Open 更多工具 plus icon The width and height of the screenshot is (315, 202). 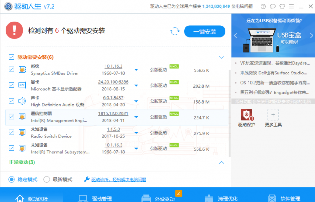point(273,115)
